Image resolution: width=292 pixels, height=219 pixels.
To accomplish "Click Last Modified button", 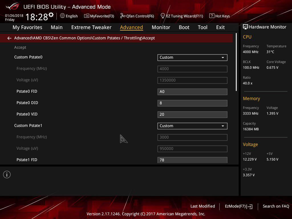I will pyautogui.click(x=203, y=206).
